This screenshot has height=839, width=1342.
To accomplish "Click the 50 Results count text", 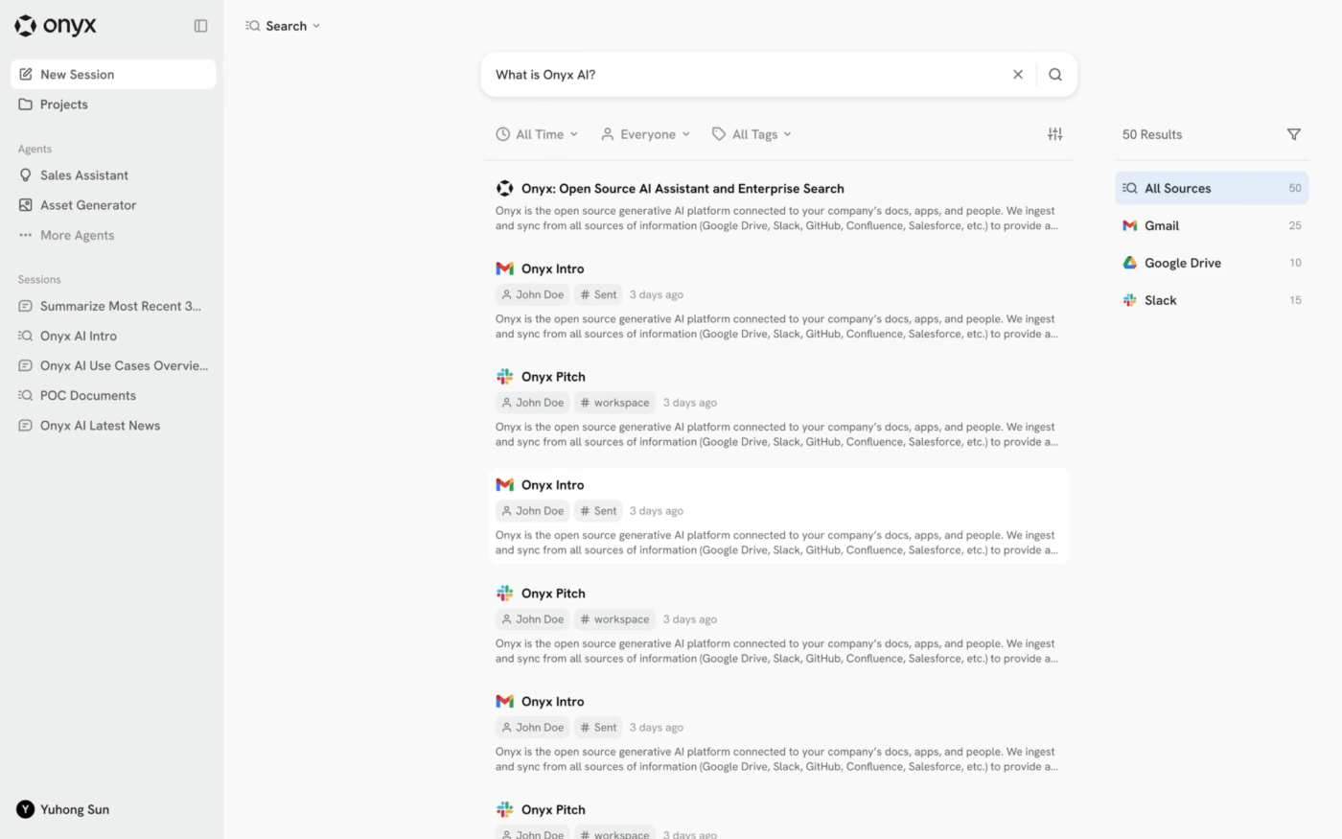I will (1152, 134).
